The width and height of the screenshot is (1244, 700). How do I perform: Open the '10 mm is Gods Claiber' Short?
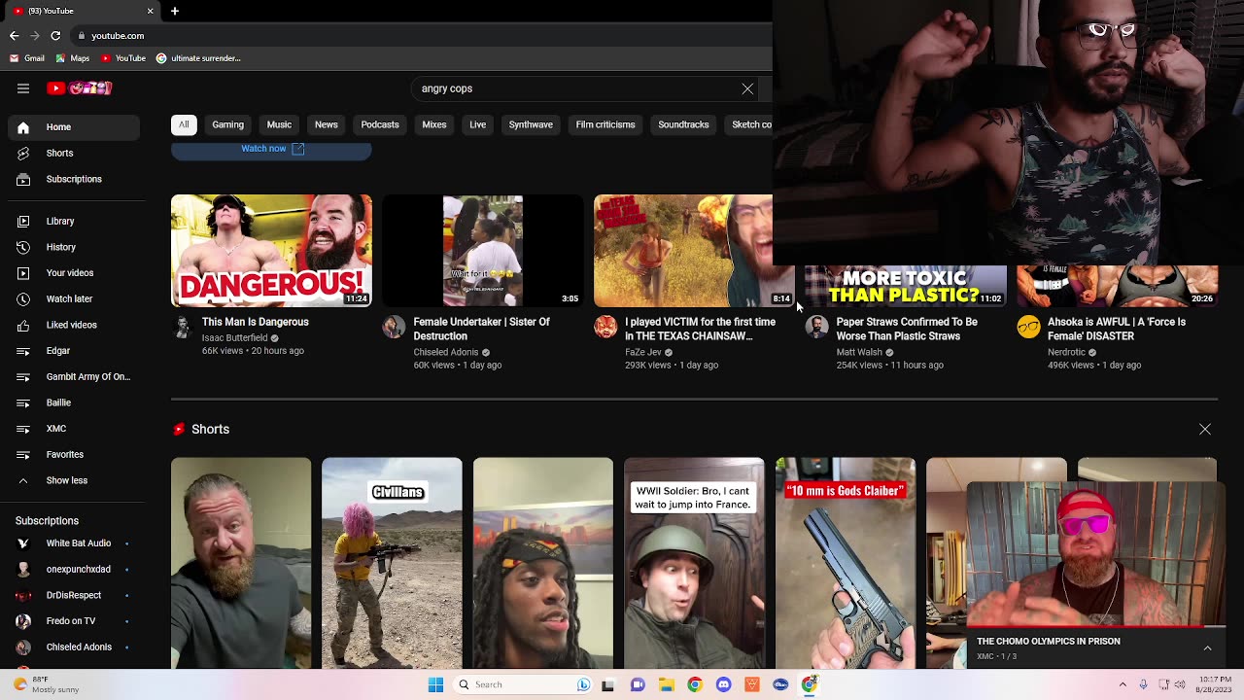846,563
